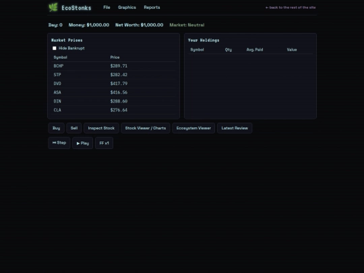
Task: Click the $282.42 price value
Action: (119, 75)
